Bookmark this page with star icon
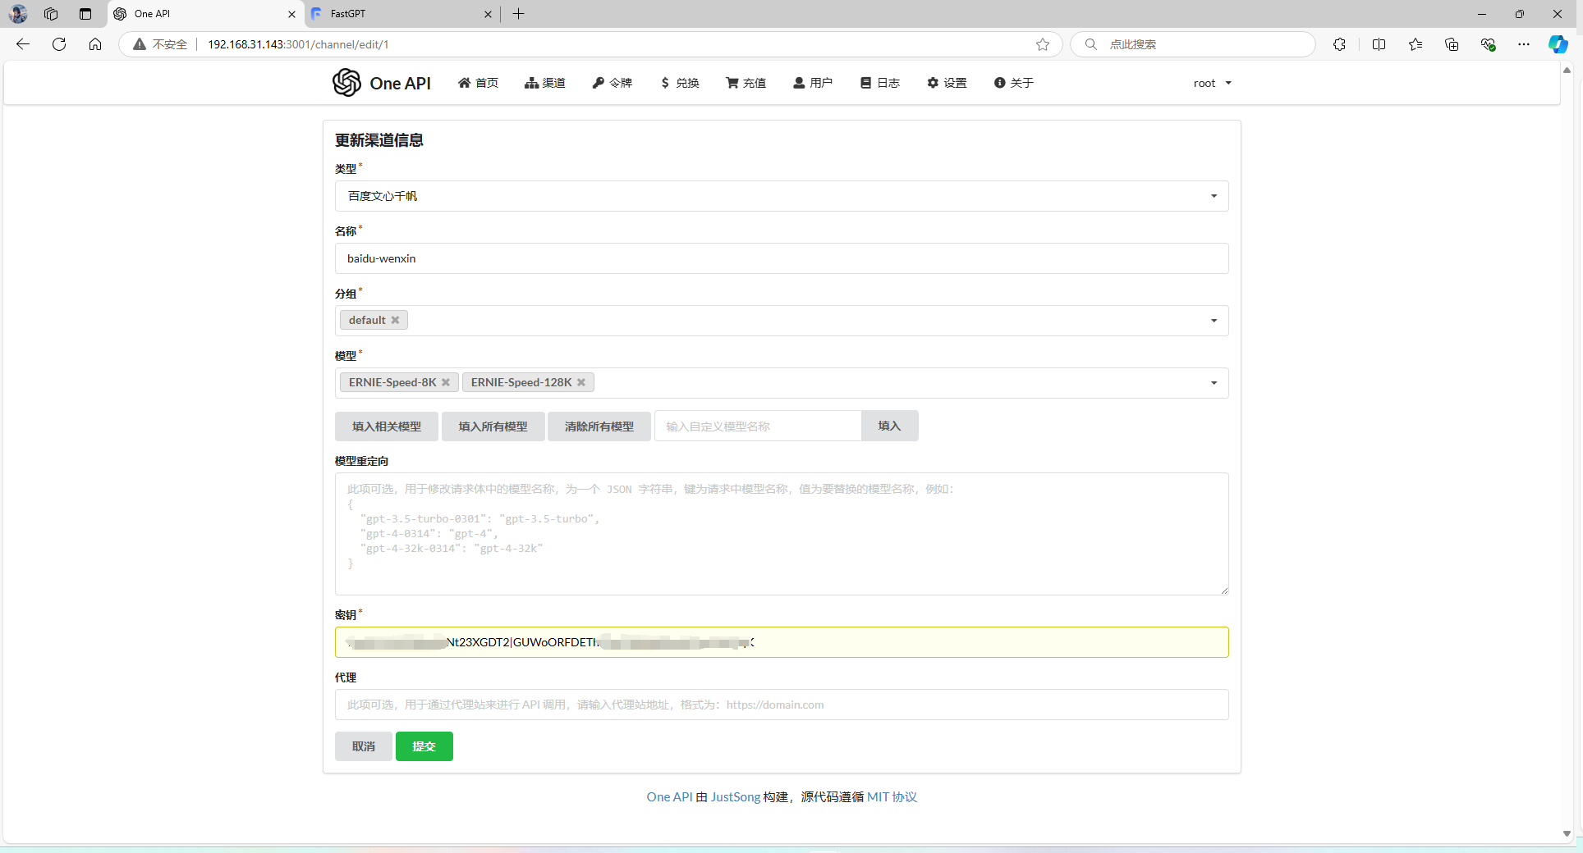 pos(1043,44)
